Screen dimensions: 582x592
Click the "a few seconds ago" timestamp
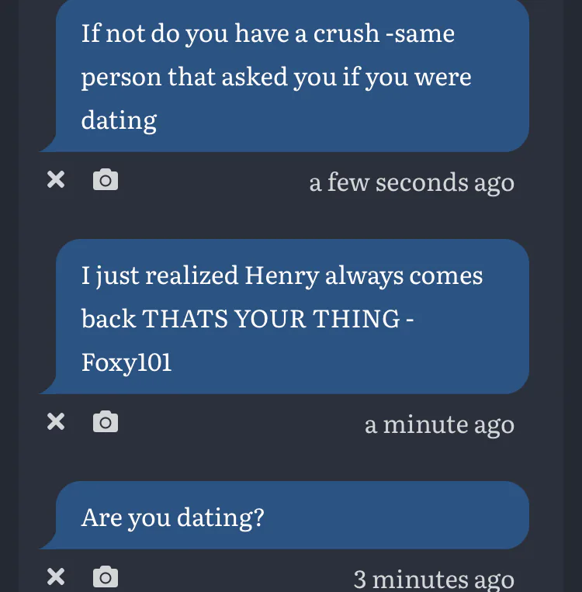coord(411,182)
